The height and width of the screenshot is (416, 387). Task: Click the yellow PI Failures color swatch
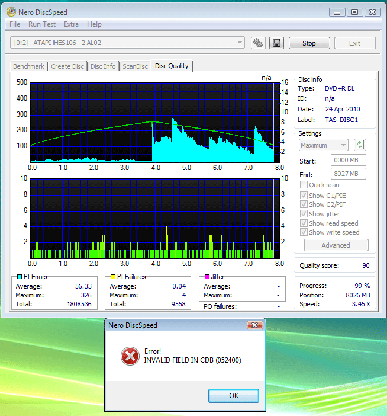113,277
